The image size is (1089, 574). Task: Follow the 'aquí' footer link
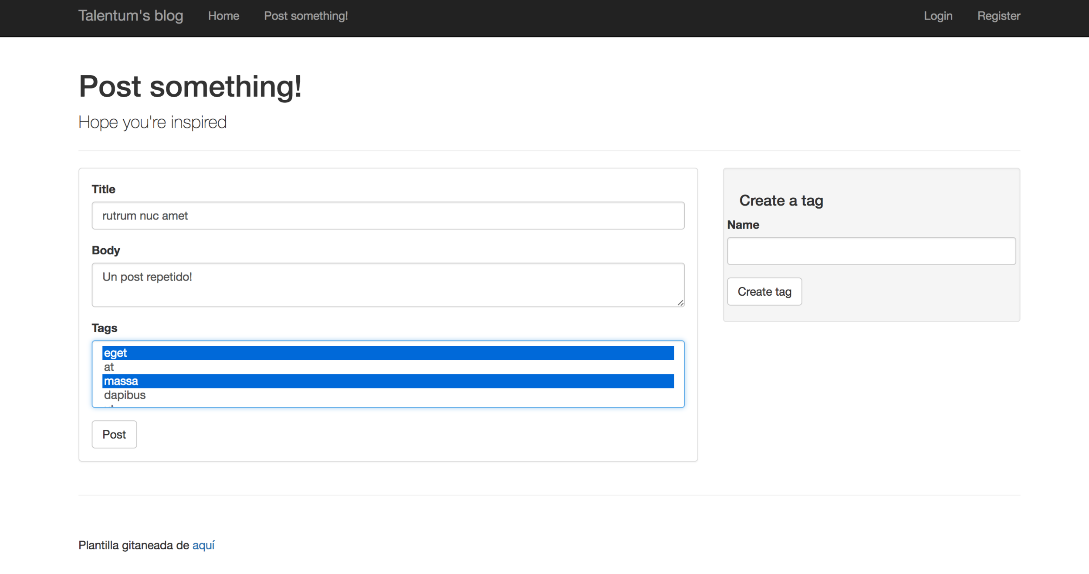click(203, 545)
